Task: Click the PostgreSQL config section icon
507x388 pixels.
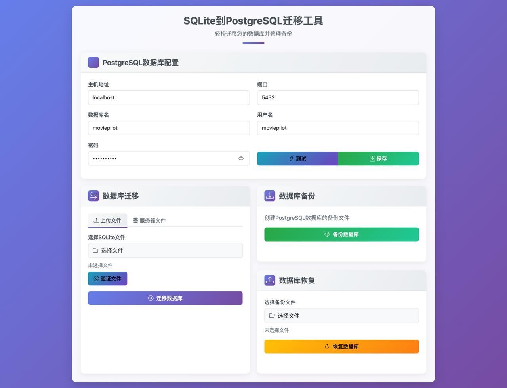Action: point(93,63)
